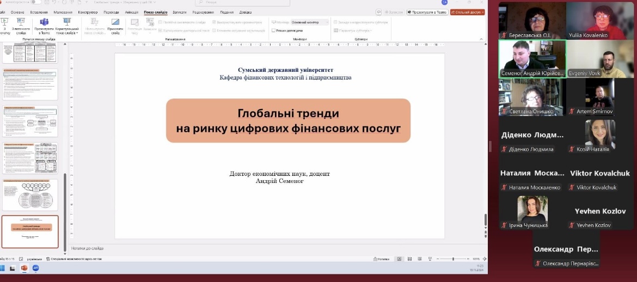Toggle AutoSave switch
637x282 pixels.
35,2
